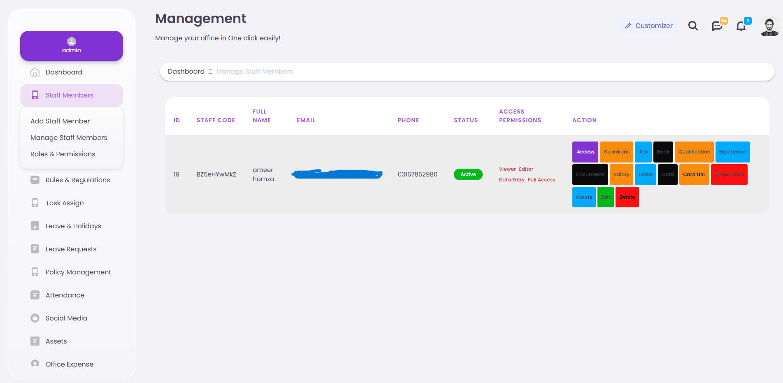Viewport: 783px width, 383px height.
Task: Open Add Staff Member submenu item
Action: [x=60, y=121]
